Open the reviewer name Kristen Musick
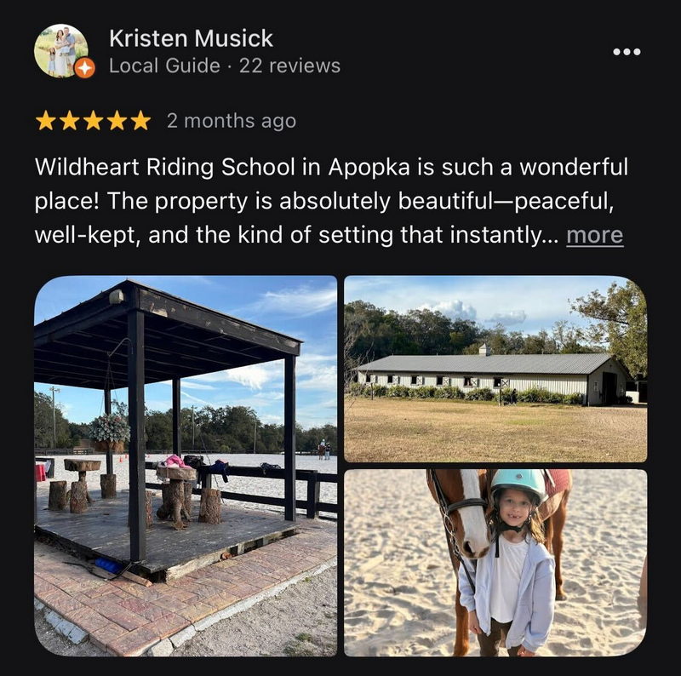Screen dimensions: 681x676 coord(191,38)
